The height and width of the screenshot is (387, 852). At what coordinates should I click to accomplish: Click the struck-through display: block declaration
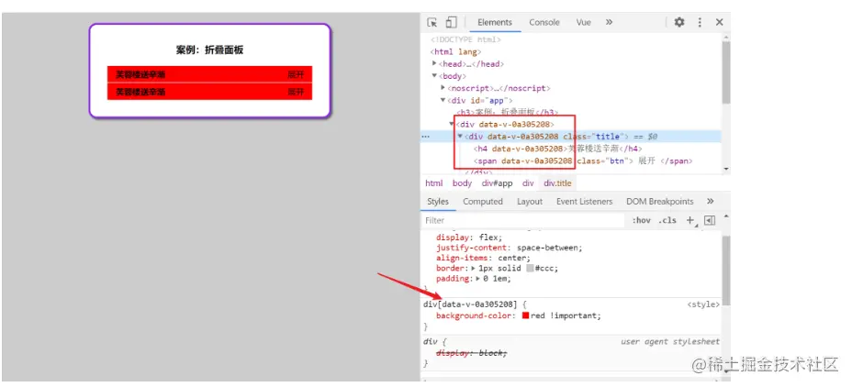[471, 353]
